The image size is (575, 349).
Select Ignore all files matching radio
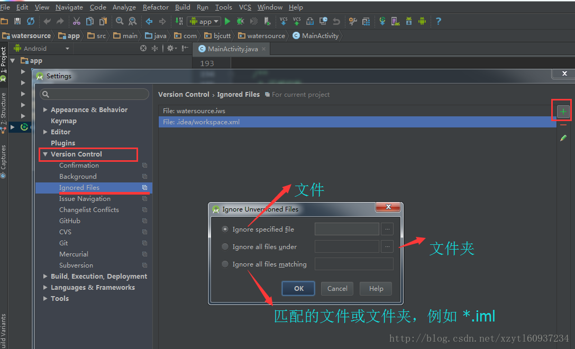pyautogui.click(x=225, y=264)
